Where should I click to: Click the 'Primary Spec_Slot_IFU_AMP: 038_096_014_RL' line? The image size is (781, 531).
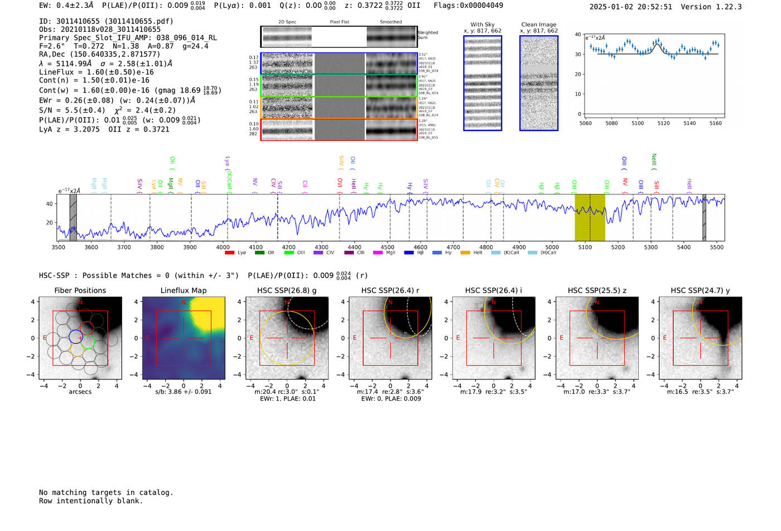click(128, 38)
